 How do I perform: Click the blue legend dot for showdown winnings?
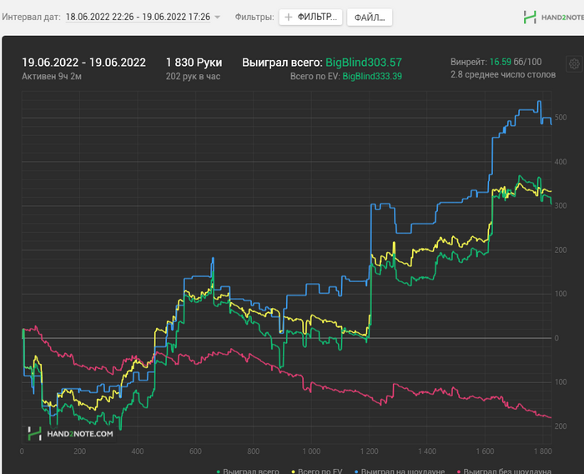[x=356, y=471]
